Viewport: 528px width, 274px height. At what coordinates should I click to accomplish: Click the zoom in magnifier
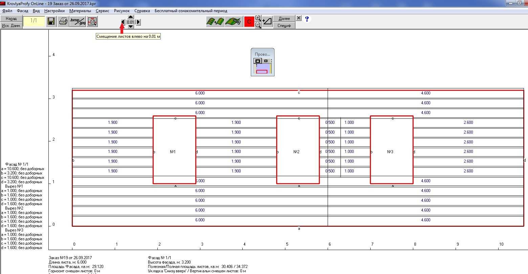pyautogui.click(x=258, y=18)
